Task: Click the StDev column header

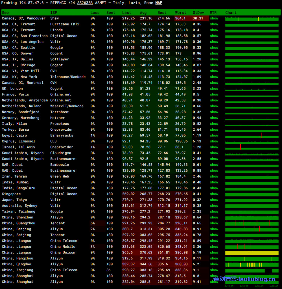Action: click(198, 13)
